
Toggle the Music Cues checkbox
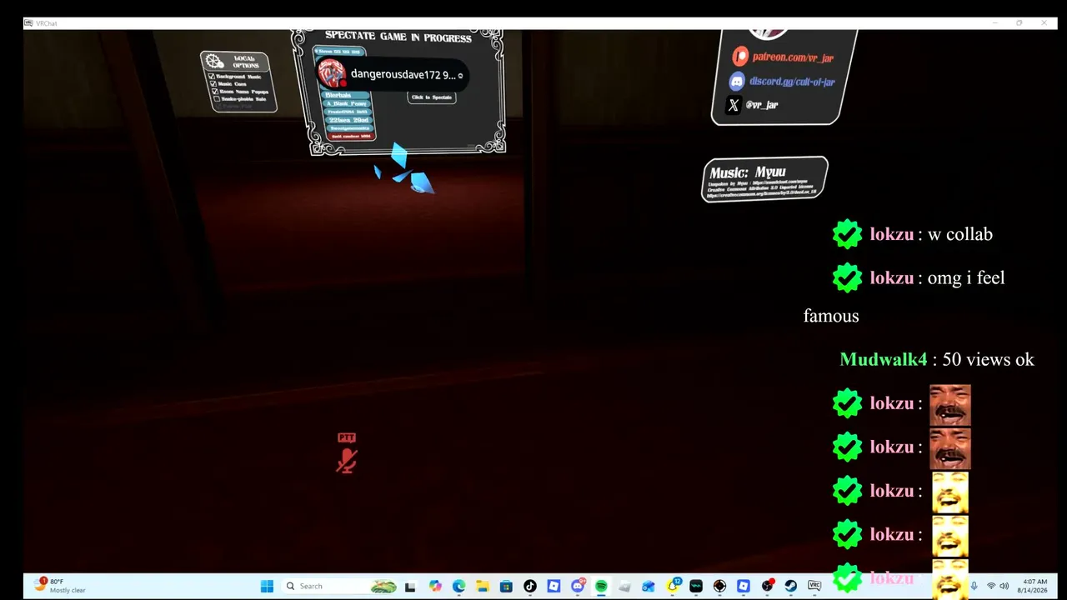point(213,84)
